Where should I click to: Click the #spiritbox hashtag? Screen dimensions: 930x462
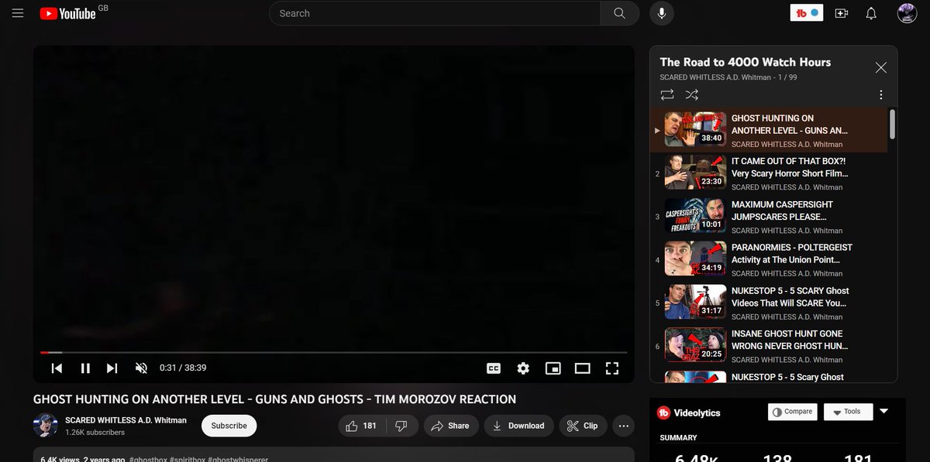coord(188,459)
